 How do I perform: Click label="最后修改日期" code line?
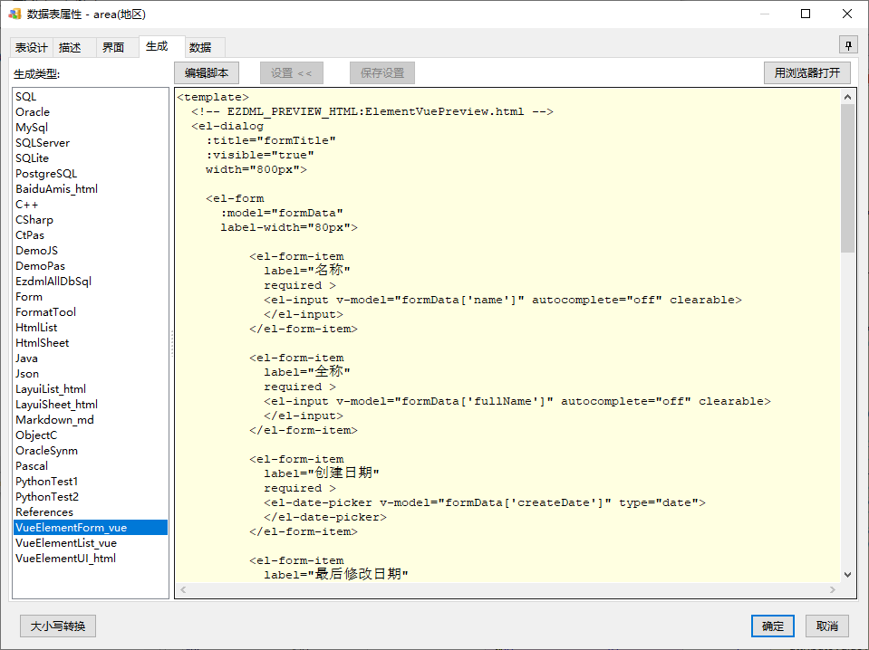[x=336, y=574]
